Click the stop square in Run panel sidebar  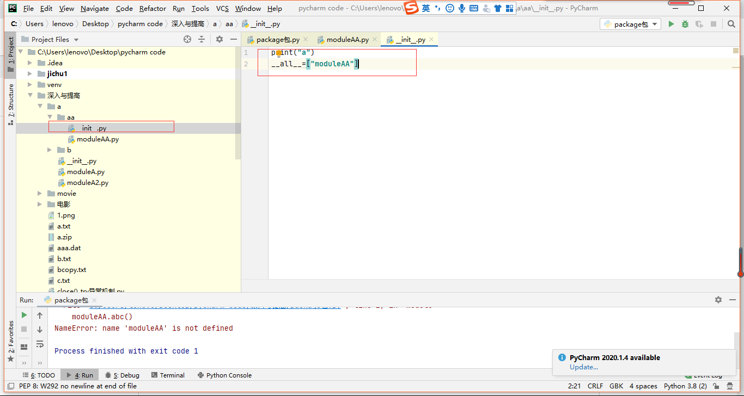[24, 329]
